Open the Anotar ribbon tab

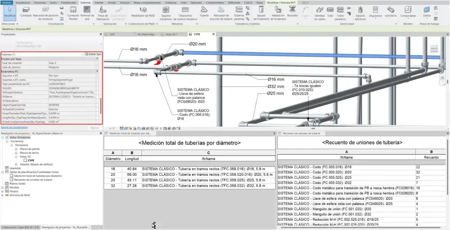pos(112,2)
